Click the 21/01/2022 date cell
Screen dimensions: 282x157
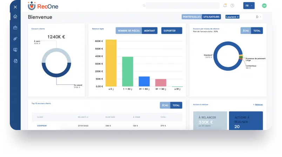pyautogui.click(x=83, y=126)
